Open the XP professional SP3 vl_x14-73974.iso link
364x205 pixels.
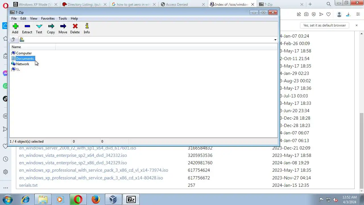[94, 170]
